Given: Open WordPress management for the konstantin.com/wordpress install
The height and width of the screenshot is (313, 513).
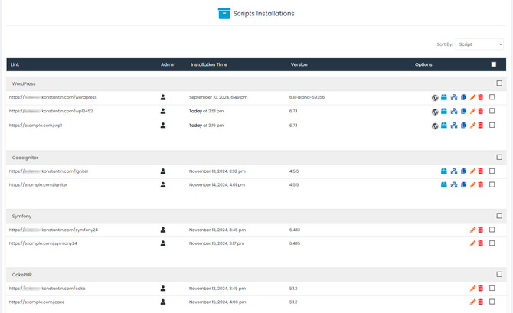Looking at the screenshot, I should (435, 98).
